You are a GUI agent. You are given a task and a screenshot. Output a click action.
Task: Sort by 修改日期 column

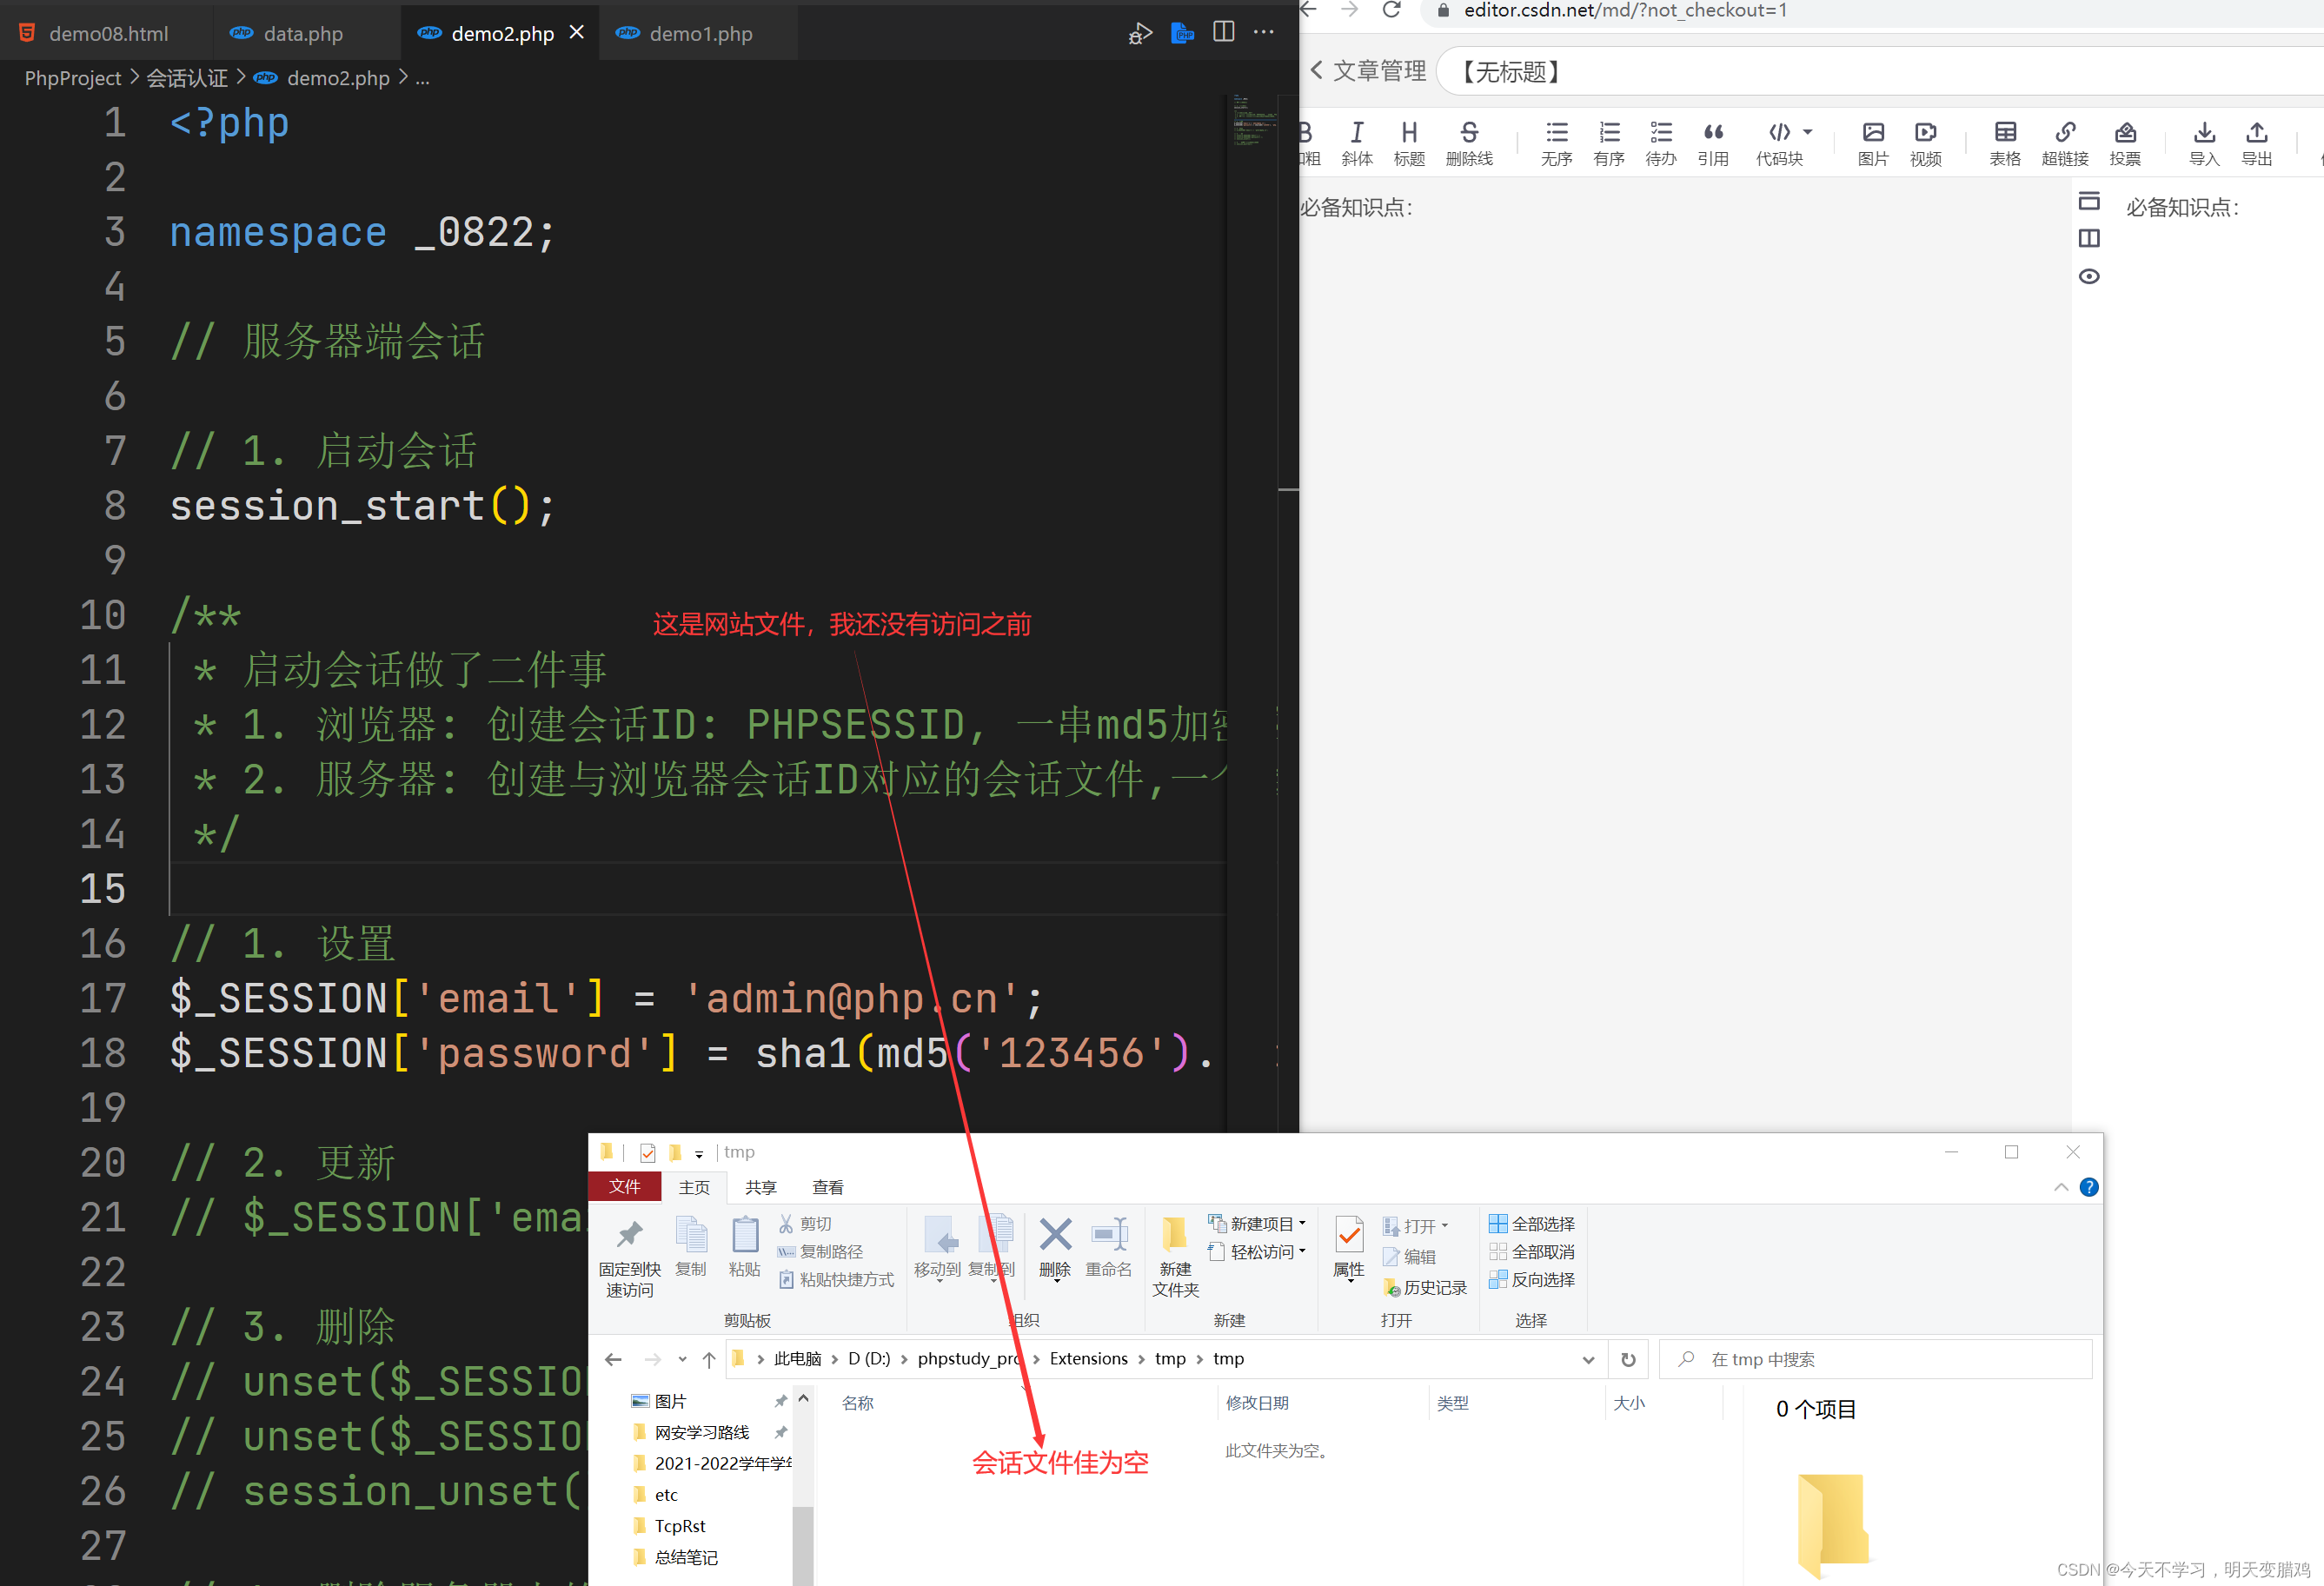coord(1257,1403)
